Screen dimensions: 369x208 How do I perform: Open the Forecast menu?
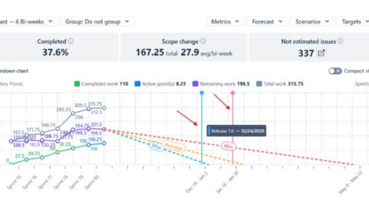[267, 22]
